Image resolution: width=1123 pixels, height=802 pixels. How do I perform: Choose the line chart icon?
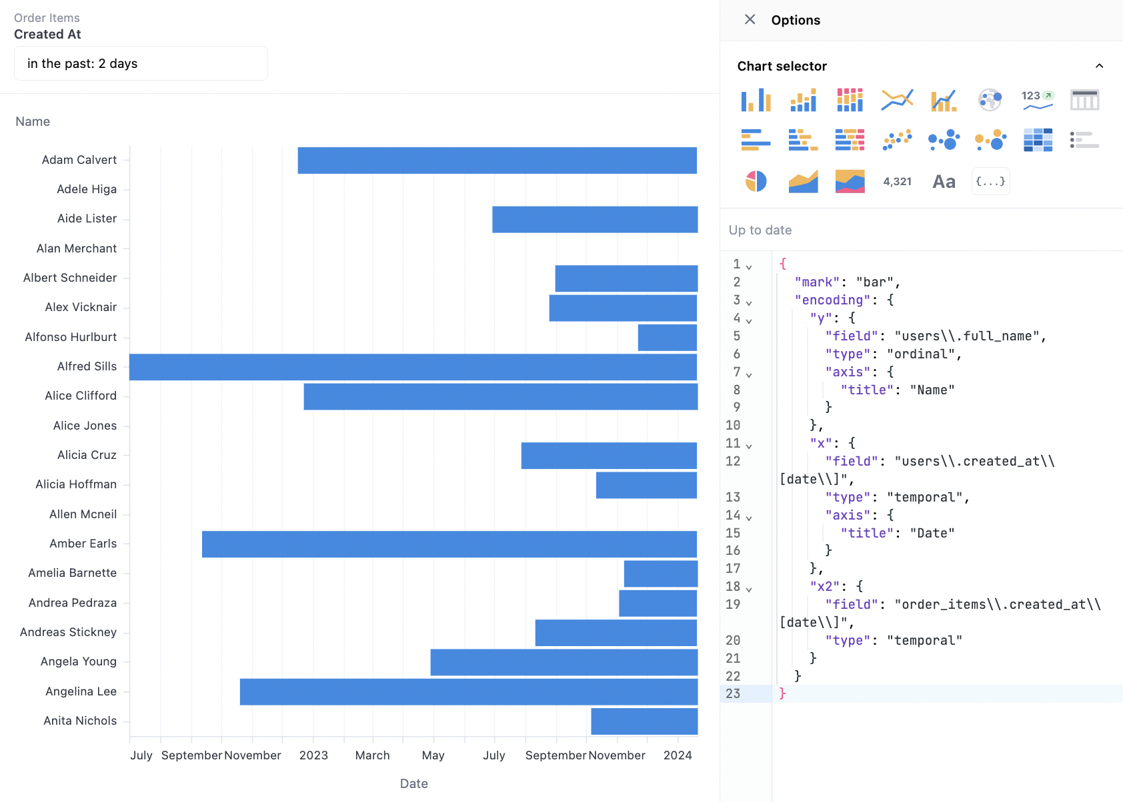[897, 100]
